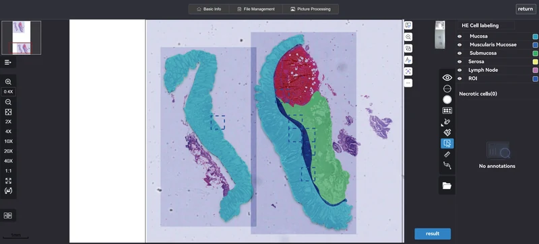Select the curve path tool
This screenshot has width=539, height=244.
pos(447,165)
